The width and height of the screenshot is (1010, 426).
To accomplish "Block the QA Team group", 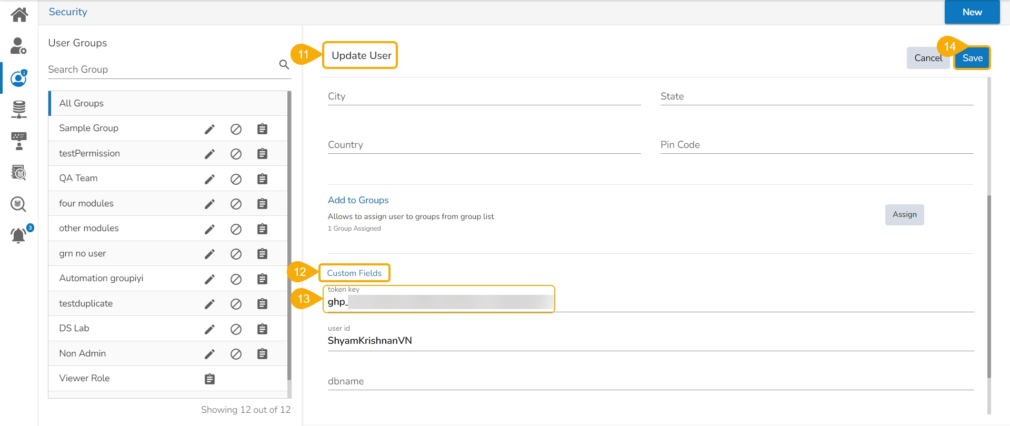I will click(x=236, y=179).
